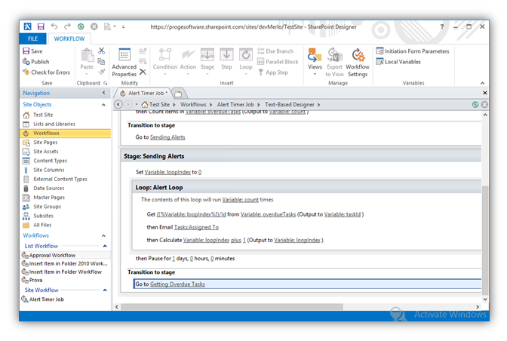Open Advanced Properties in the ribbon

[x=124, y=62]
